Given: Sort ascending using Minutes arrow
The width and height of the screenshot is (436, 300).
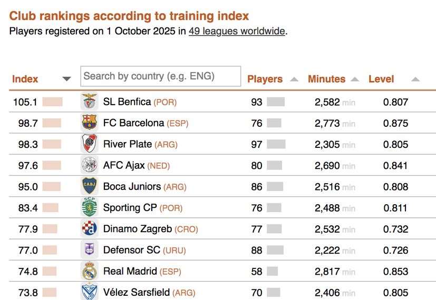Looking at the screenshot, I should (355, 79).
